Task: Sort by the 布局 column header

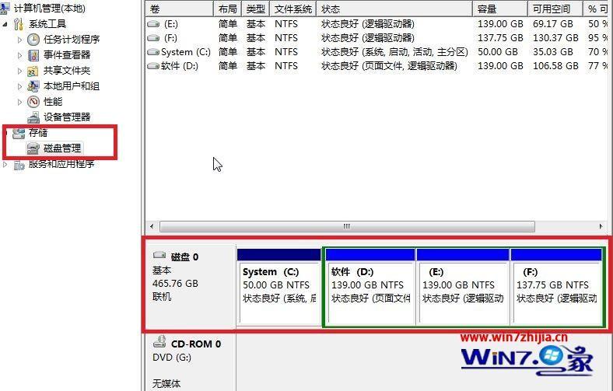Action: (228, 9)
